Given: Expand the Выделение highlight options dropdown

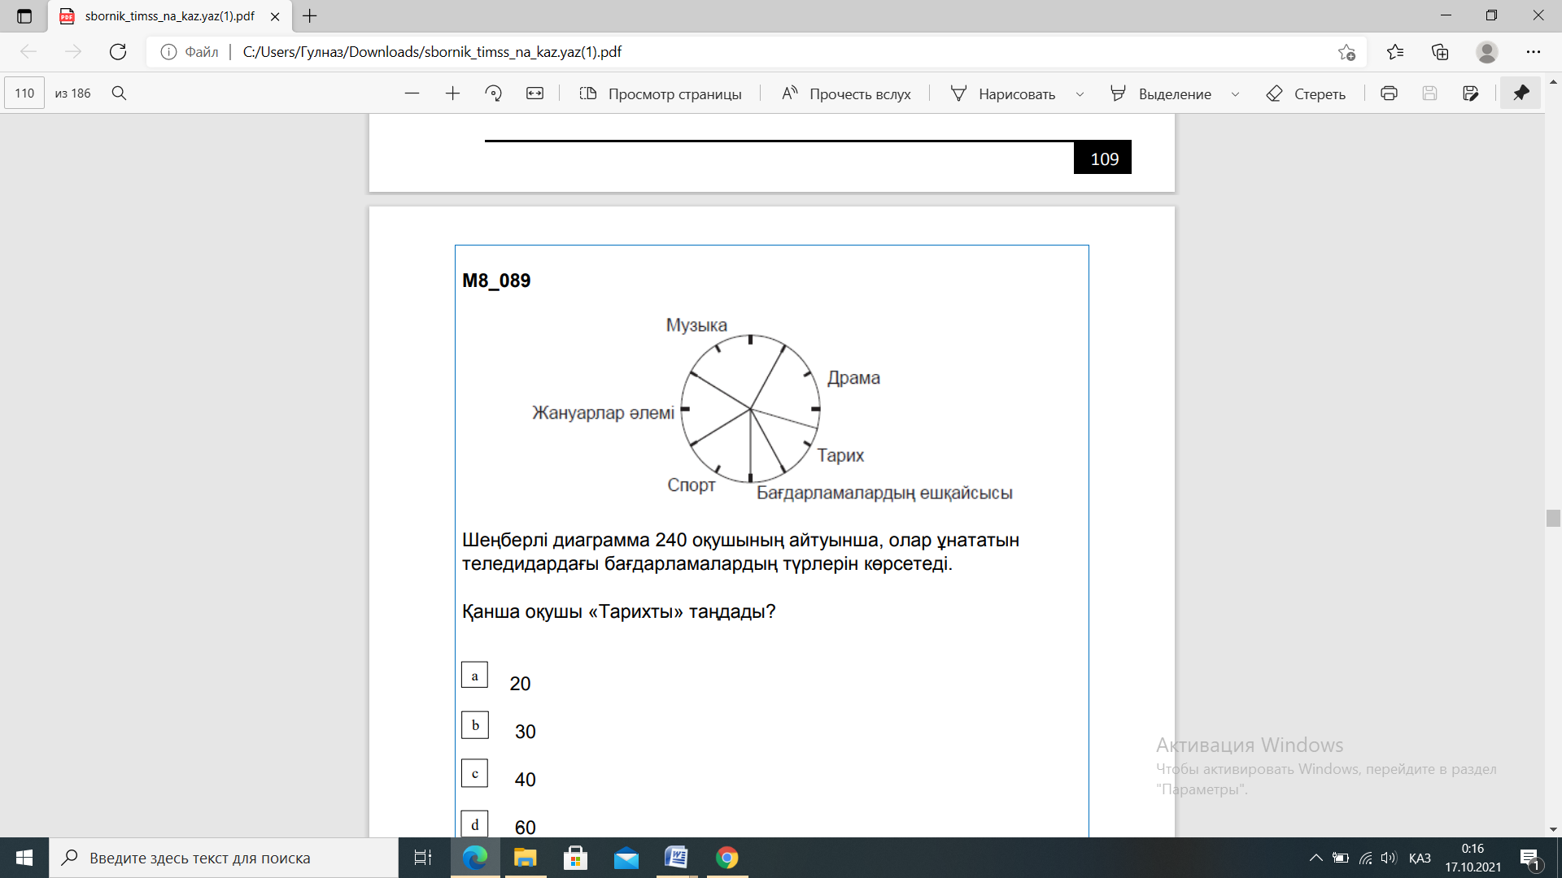Looking at the screenshot, I should (x=1235, y=94).
